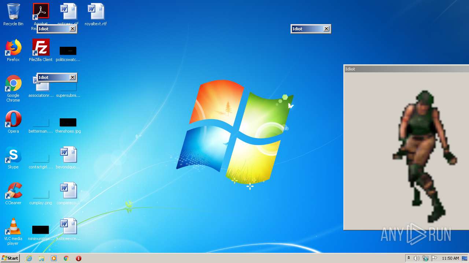Image resolution: width=469 pixels, height=263 pixels.
Task: Click the Show Desktop button
Action: [465, 258]
